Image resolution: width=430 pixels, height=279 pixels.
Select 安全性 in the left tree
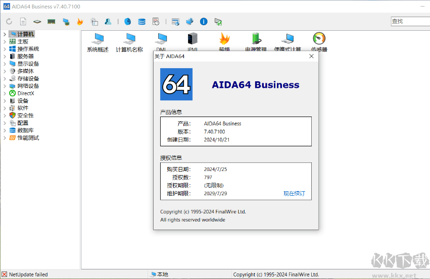pyautogui.click(x=25, y=116)
